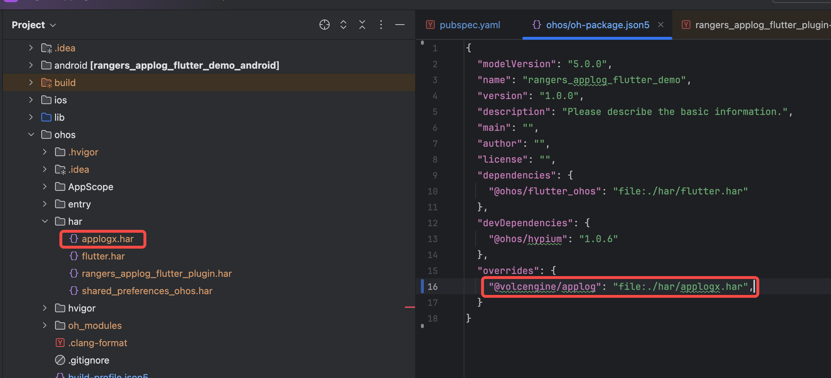The height and width of the screenshot is (378, 831).
Task: Expand the .hvigor folder
Action: [x=45, y=152]
